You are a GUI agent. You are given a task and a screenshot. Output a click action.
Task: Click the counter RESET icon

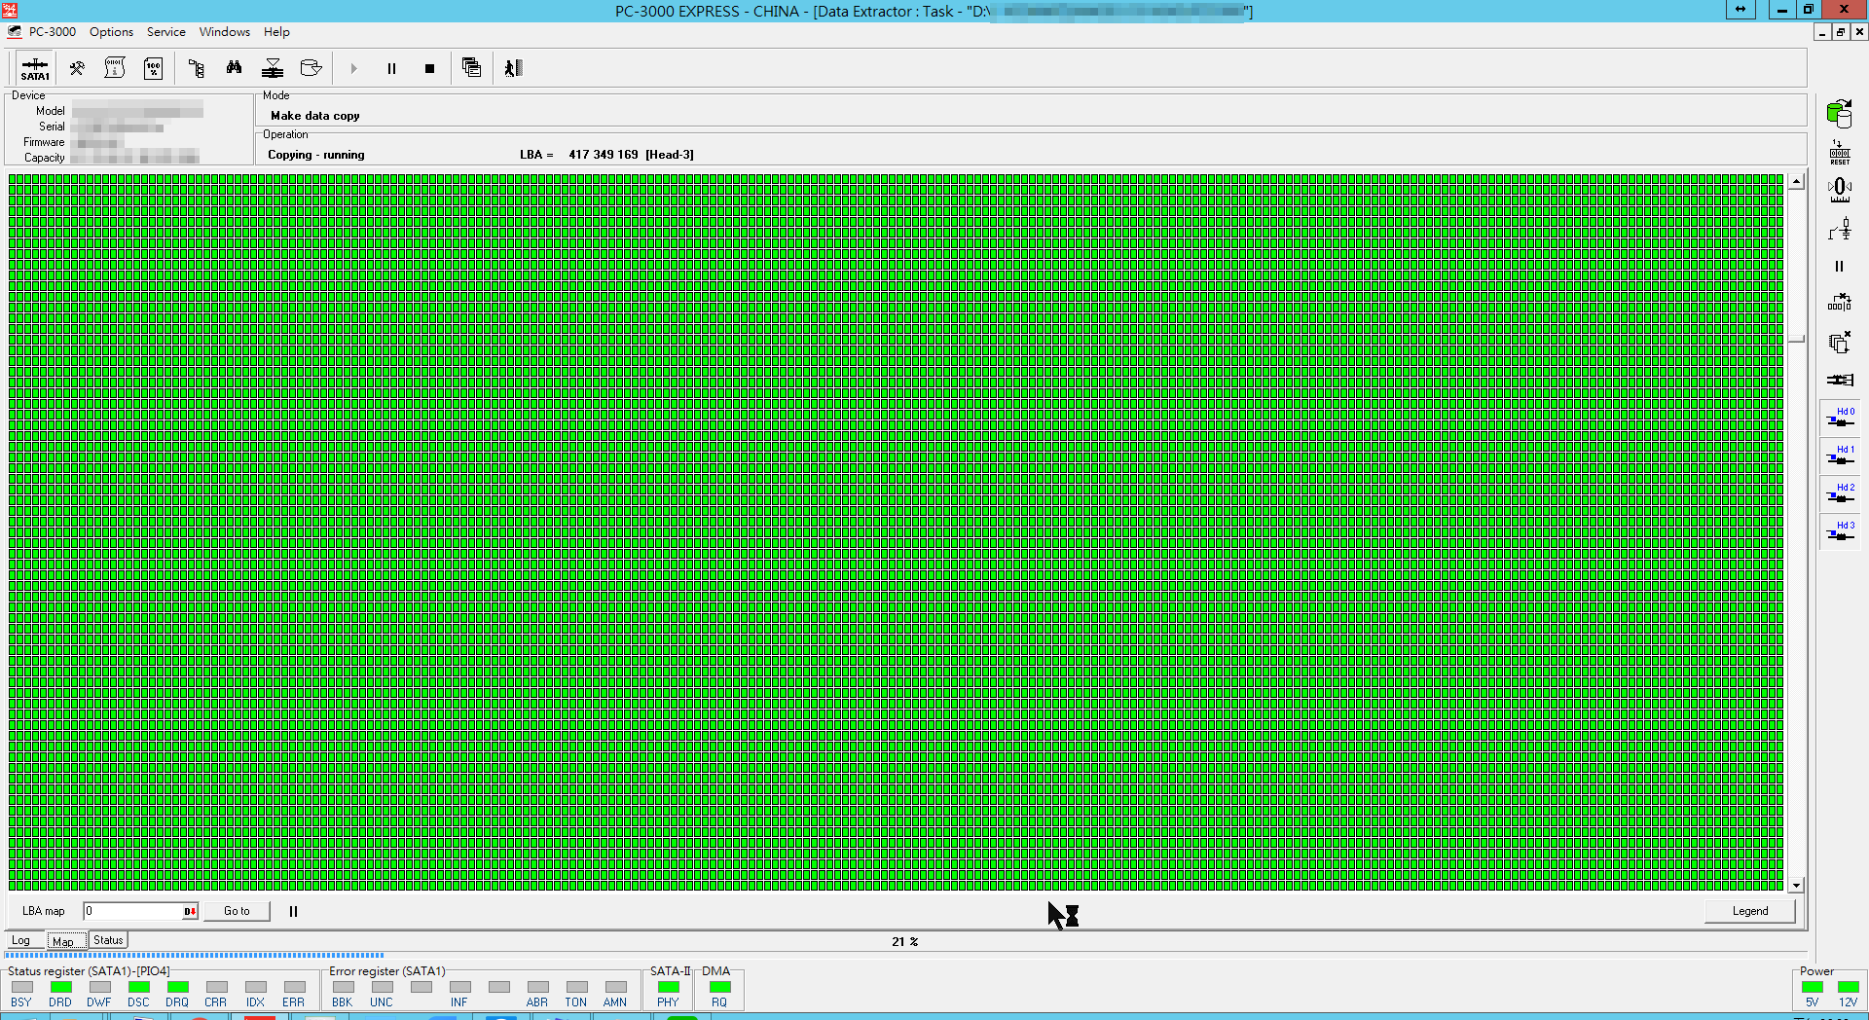point(1839,153)
